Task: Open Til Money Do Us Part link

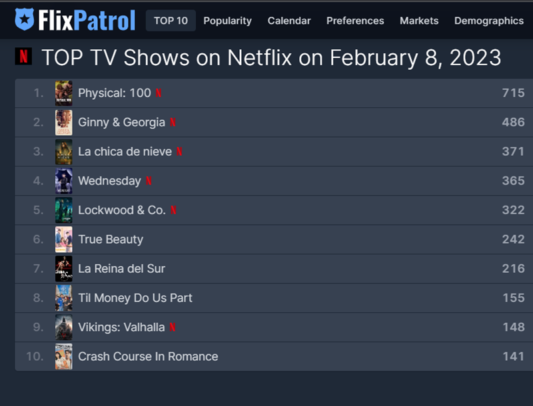Action: pyautogui.click(x=135, y=298)
